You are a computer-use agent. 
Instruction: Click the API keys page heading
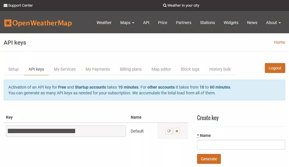15,43
